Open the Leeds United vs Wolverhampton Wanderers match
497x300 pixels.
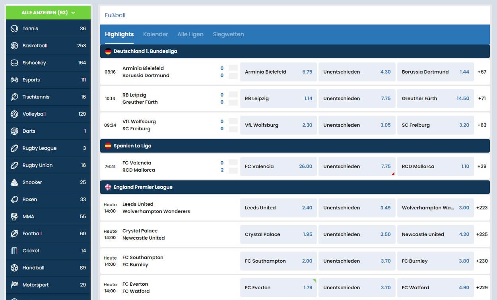156,208
